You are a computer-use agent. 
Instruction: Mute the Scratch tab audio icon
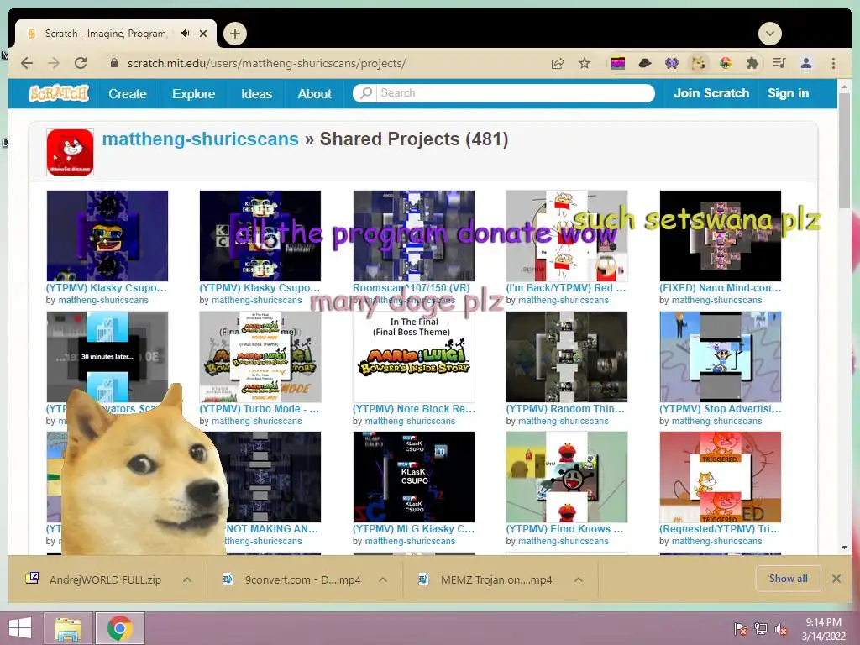186,34
